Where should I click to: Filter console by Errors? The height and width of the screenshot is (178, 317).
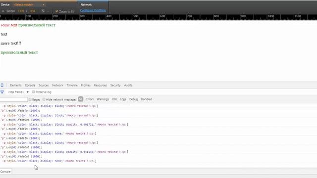tap(90, 99)
